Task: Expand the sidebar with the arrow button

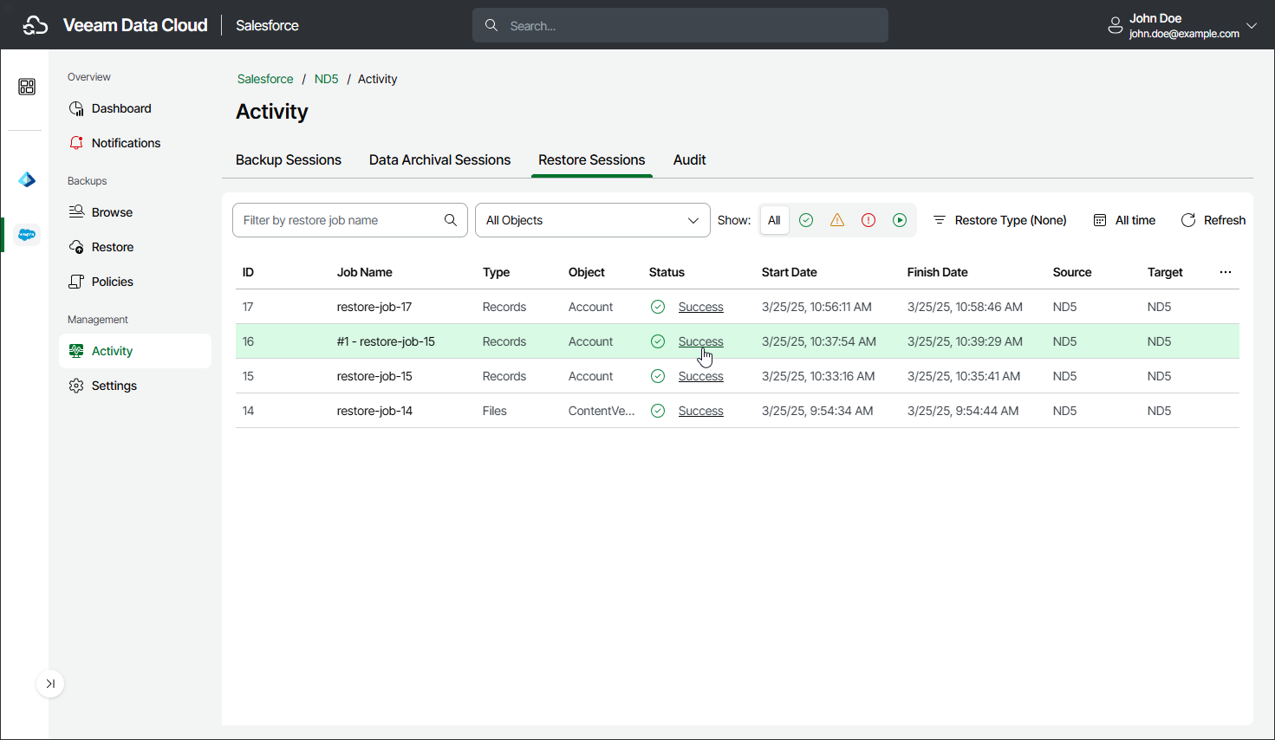Action: coord(50,684)
